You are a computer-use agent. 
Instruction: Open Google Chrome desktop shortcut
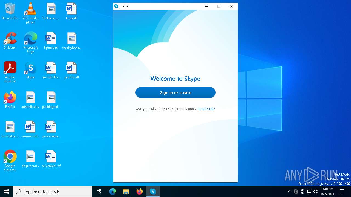[x=10, y=161]
